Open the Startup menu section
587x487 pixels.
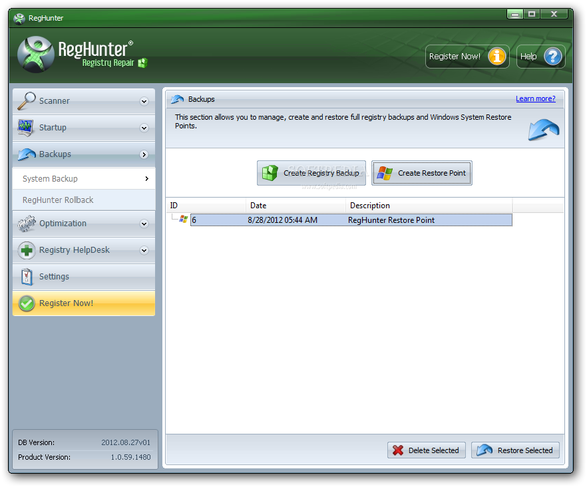(x=84, y=128)
